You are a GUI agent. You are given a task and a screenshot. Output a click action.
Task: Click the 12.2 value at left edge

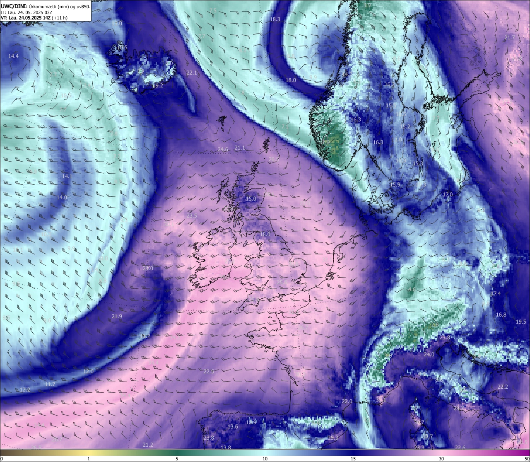point(25,389)
